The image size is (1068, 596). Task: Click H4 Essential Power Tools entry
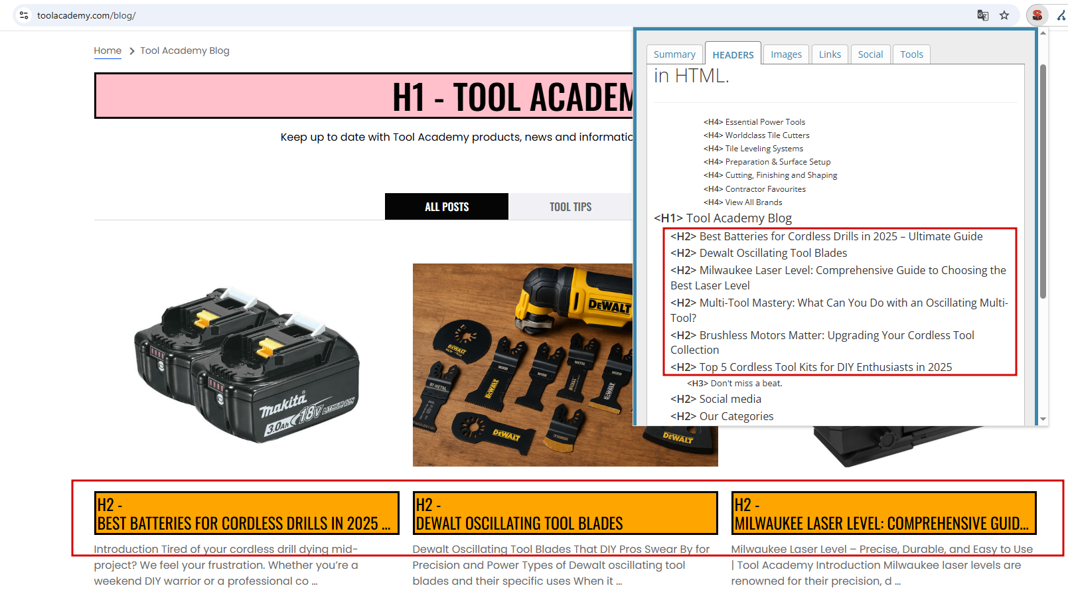754,122
